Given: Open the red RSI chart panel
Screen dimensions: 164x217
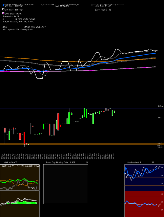Looking at the screenshot, I should [x=144, y=204].
